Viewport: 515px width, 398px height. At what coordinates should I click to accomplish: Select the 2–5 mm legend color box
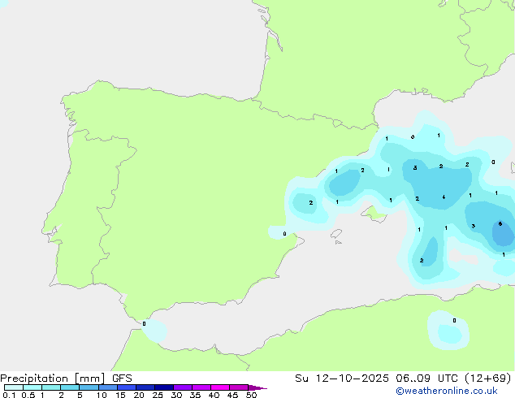click(x=70, y=387)
